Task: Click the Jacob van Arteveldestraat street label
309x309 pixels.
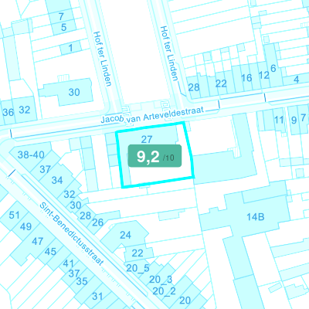Action: tap(152, 115)
